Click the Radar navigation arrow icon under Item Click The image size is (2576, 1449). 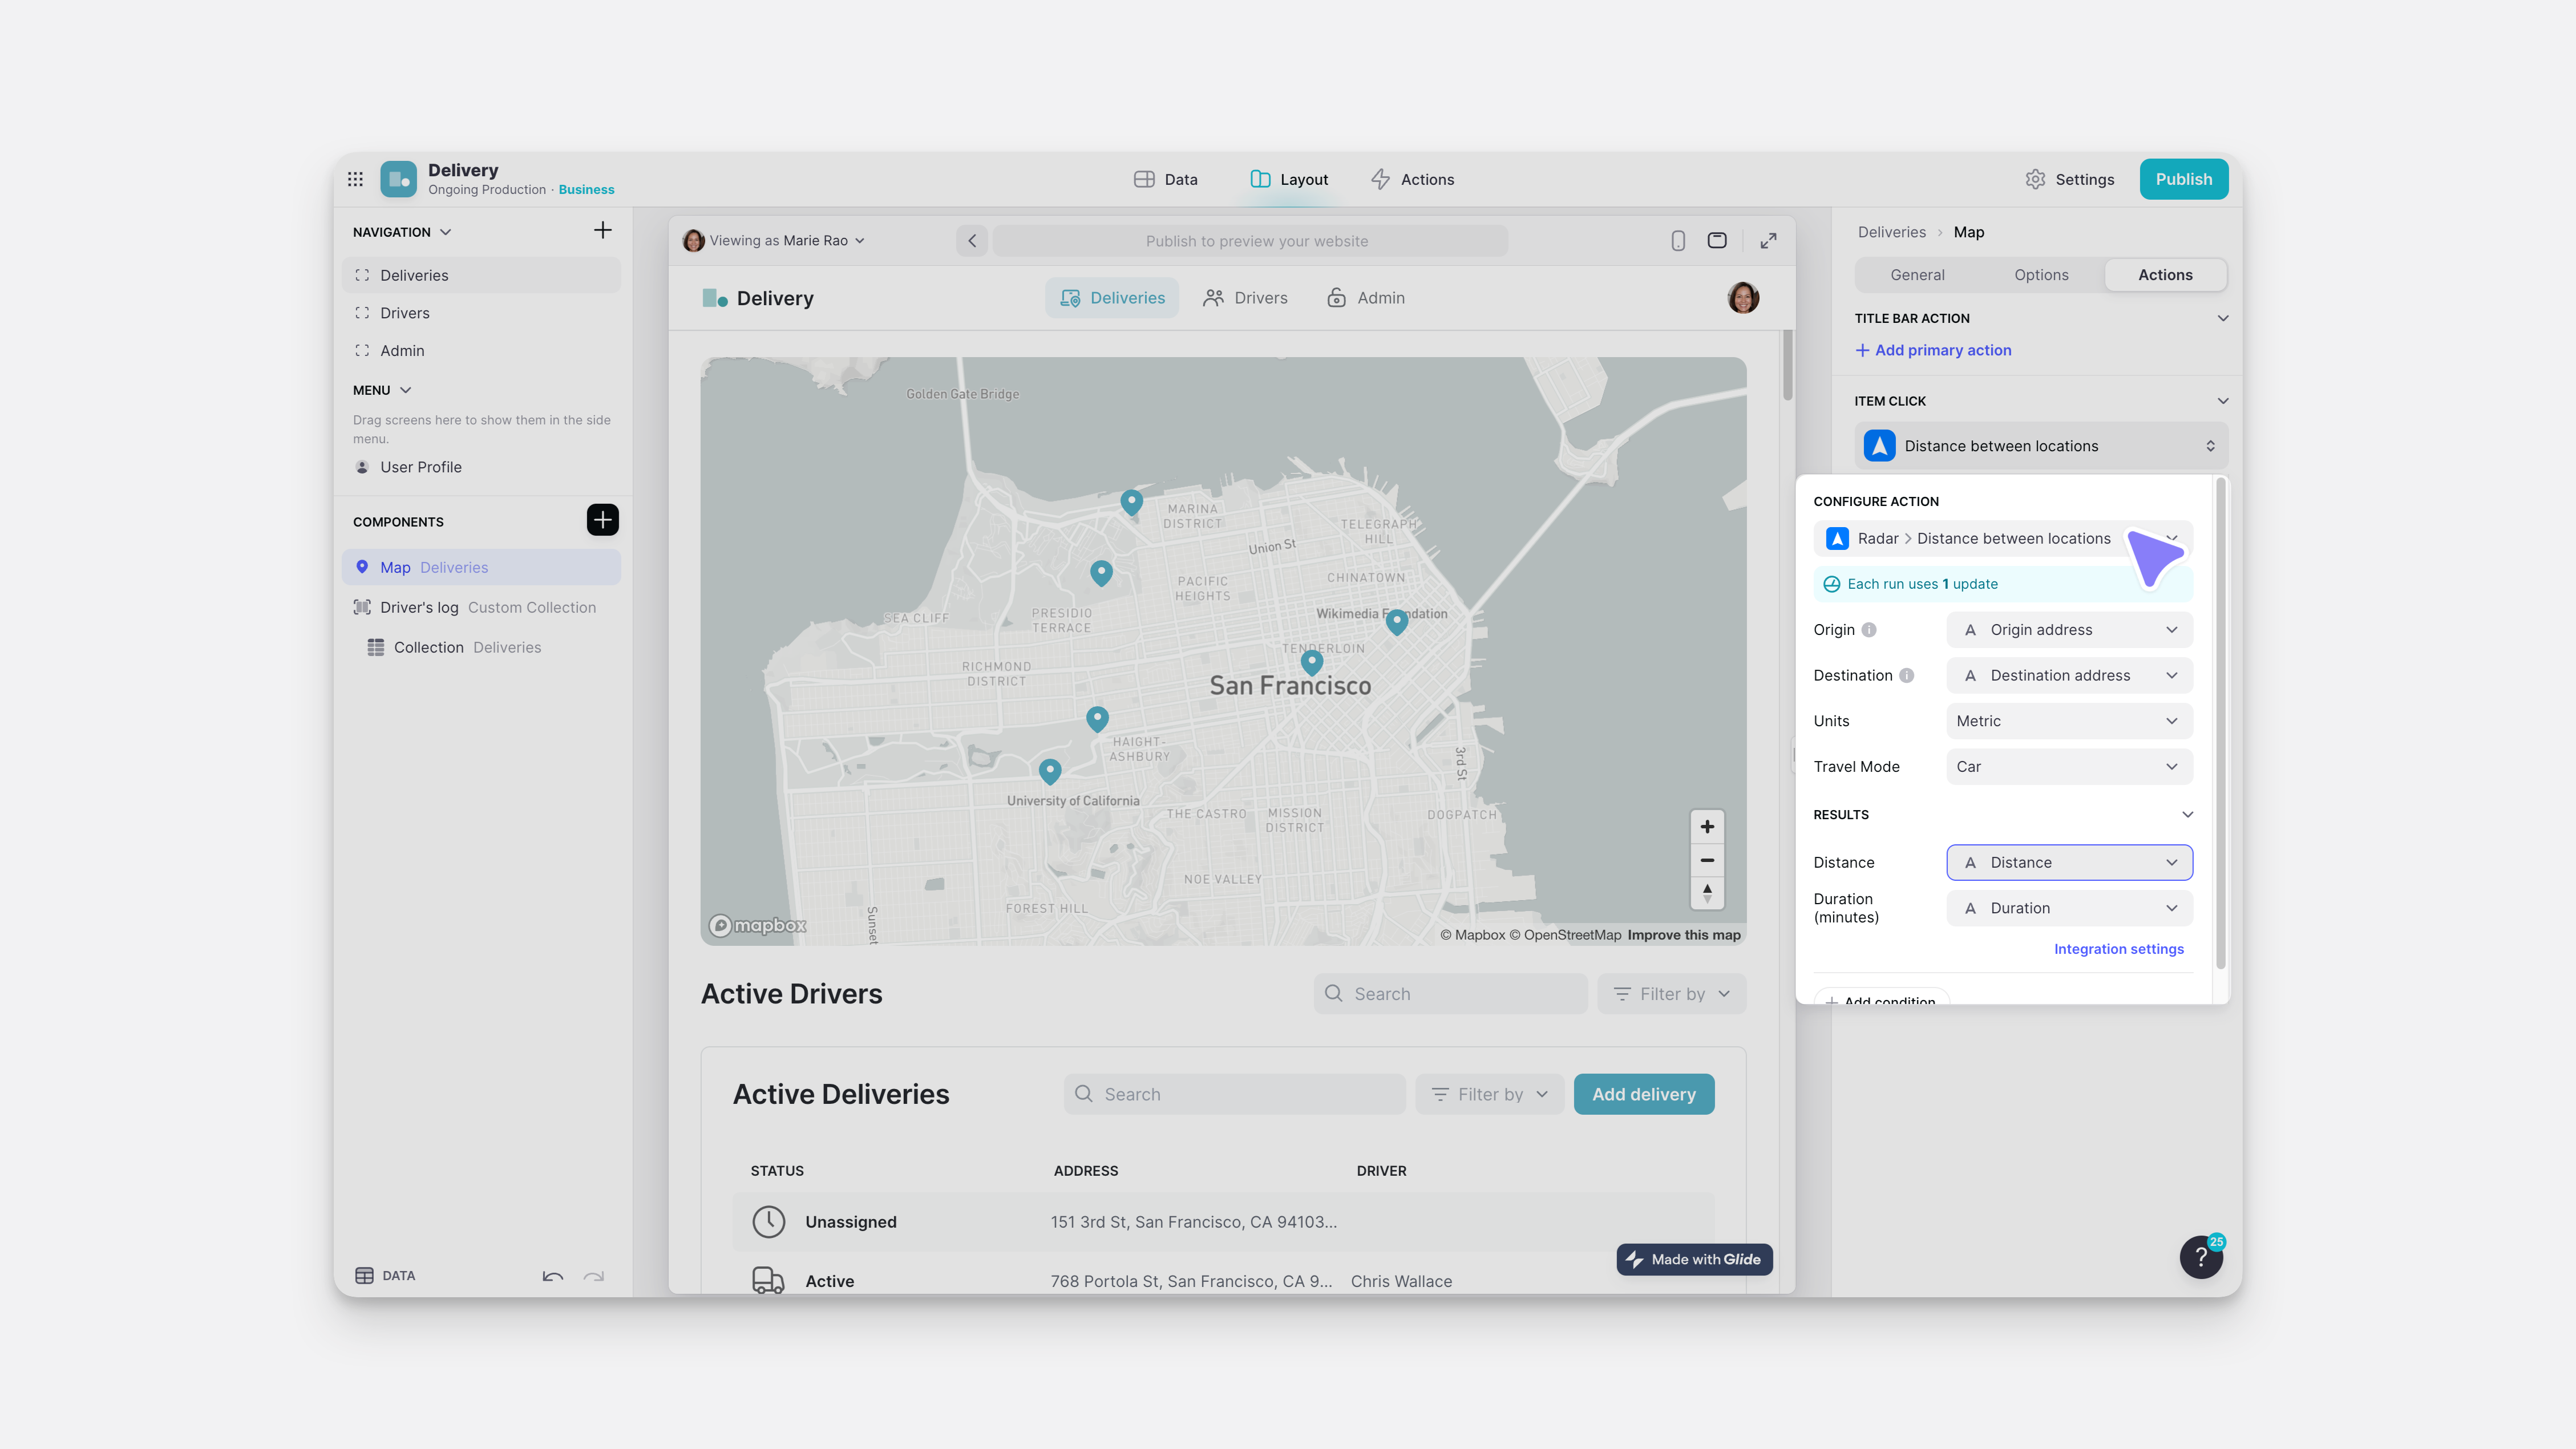pyautogui.click(x=1879, y=445)
